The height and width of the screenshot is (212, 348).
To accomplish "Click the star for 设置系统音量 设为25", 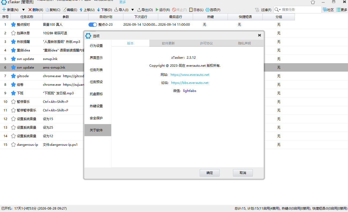I will pos(13,127).
